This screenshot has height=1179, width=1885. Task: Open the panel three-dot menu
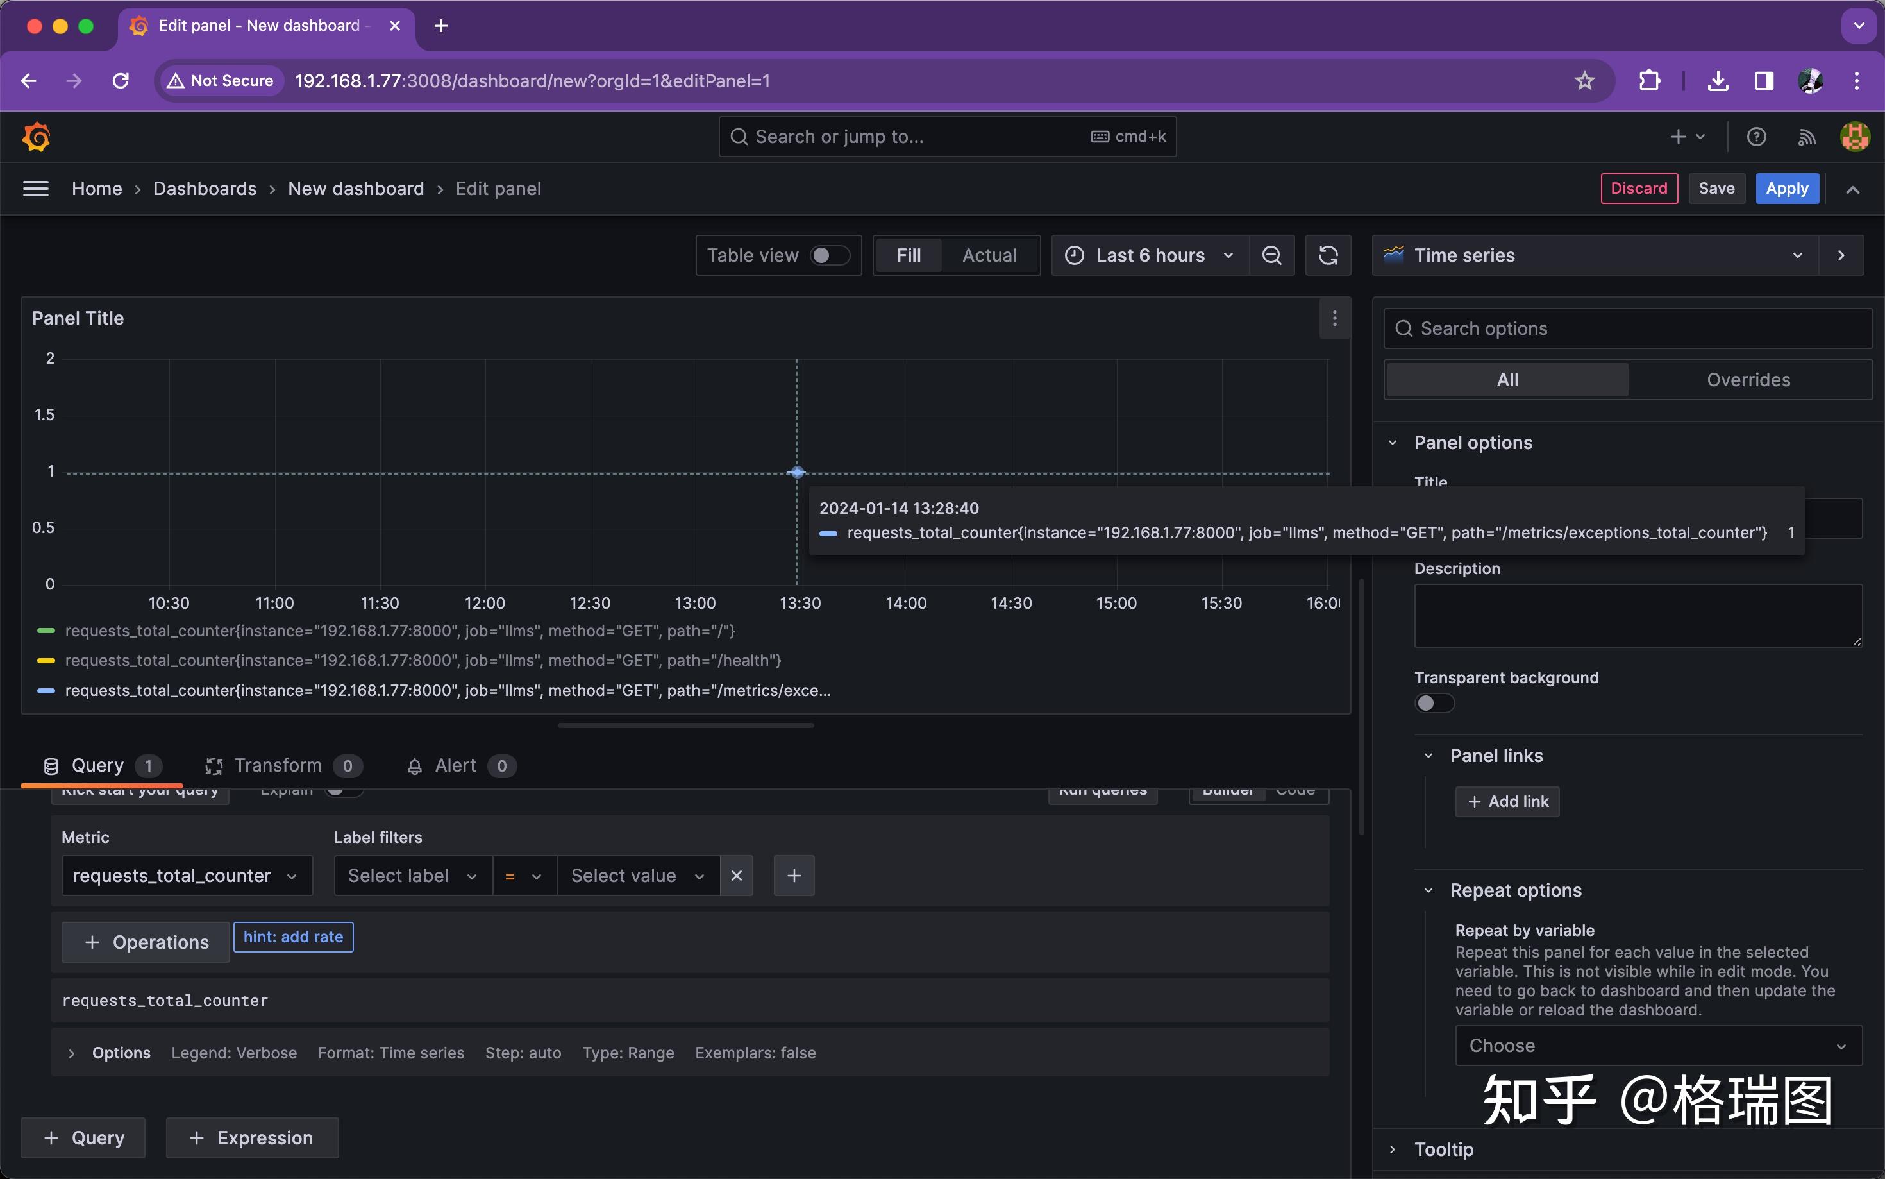[1334, 318]
